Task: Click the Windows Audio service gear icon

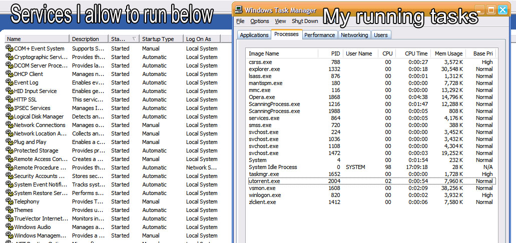Action: (x=9, y=227)
